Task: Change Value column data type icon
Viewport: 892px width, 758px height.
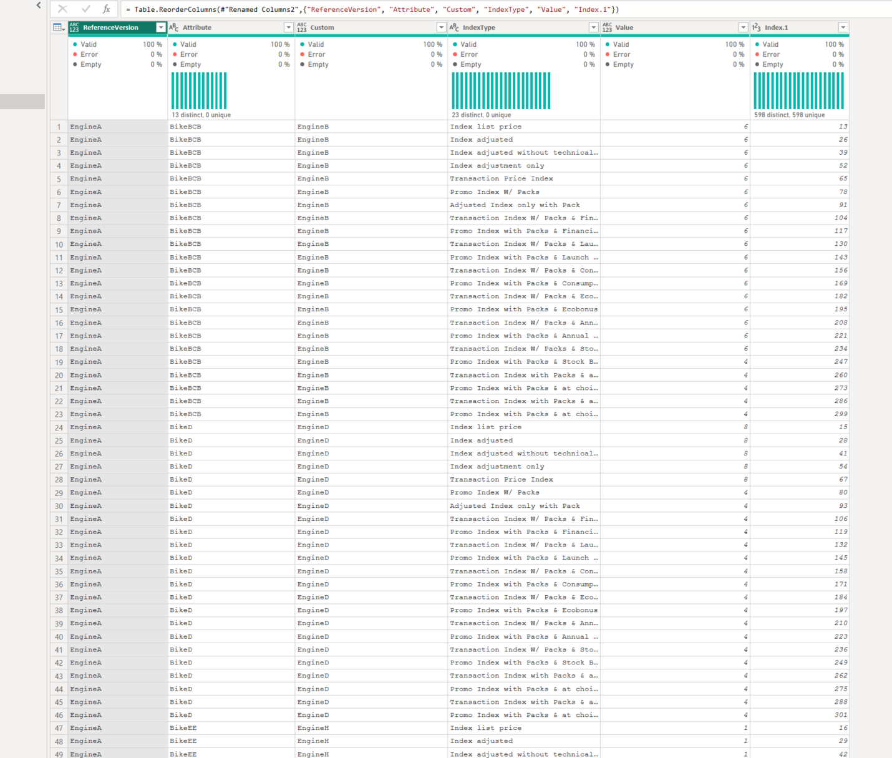Action: [x=607, y=27]
